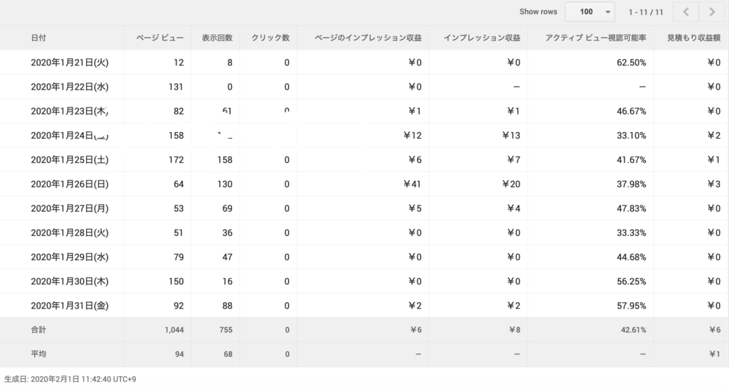Open the Show rows 100 dropdown
Image resolution: width=729 pixels, height=386 pixels.
pos(589,11)
